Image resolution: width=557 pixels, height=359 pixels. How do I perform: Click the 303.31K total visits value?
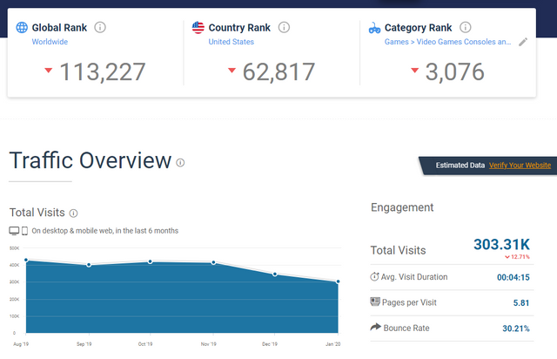pos(501,245)
